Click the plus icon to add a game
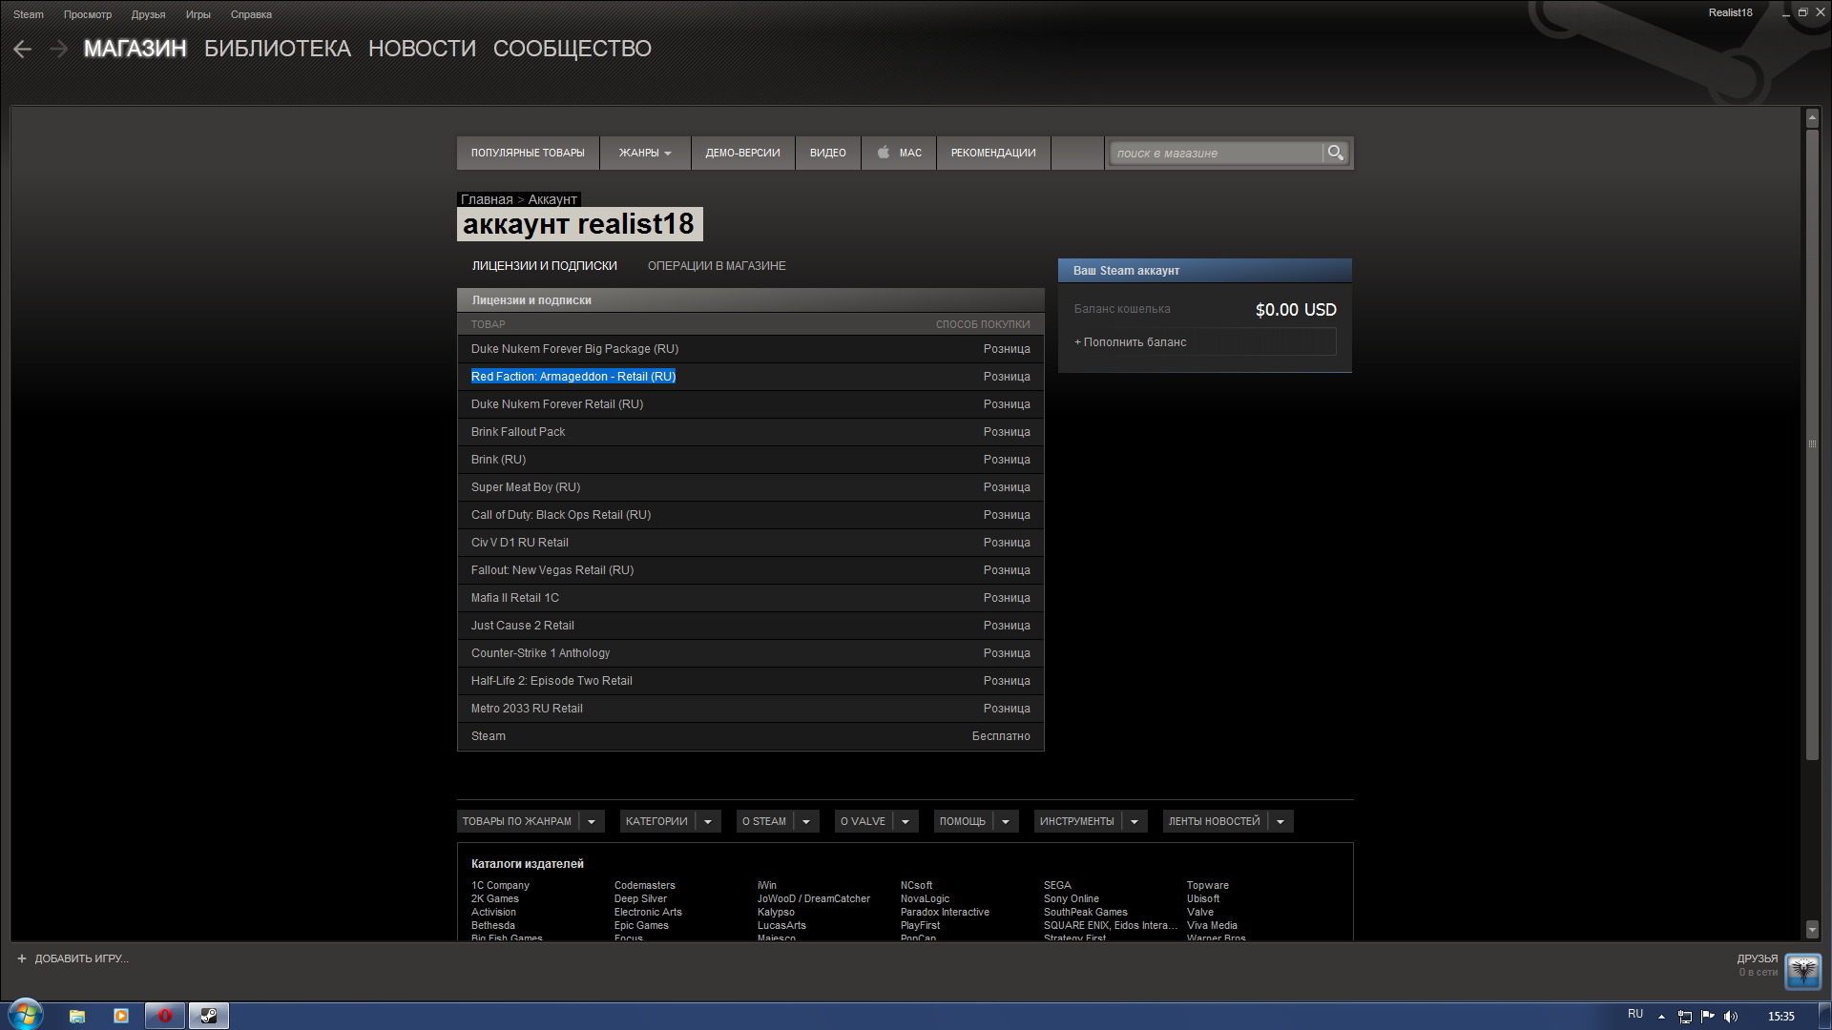This screenshot has height=1030, width=1832. tap(22, 958)
